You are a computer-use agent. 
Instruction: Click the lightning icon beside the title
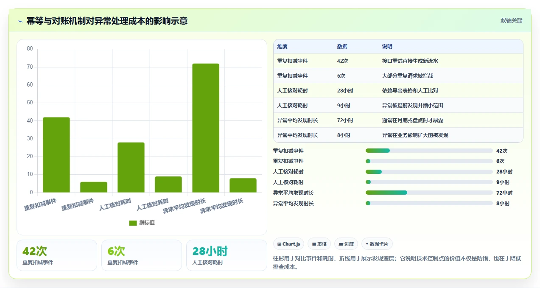(20, 21)
